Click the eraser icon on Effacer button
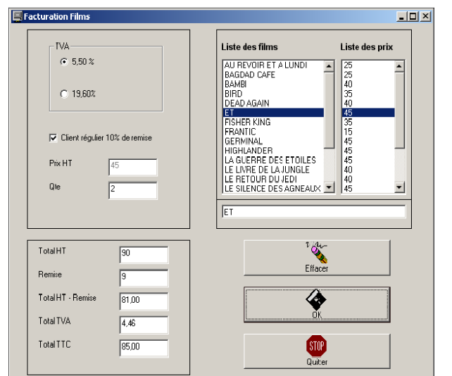 pyautogui.click(x=317, y=252)
